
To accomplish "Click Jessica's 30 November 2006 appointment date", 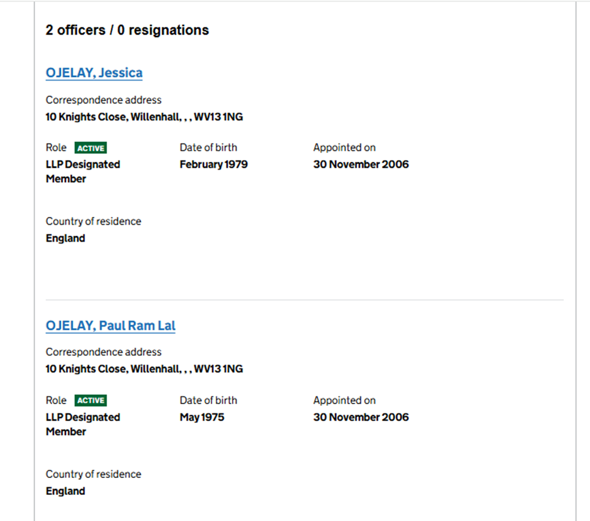I will (360, 164).
